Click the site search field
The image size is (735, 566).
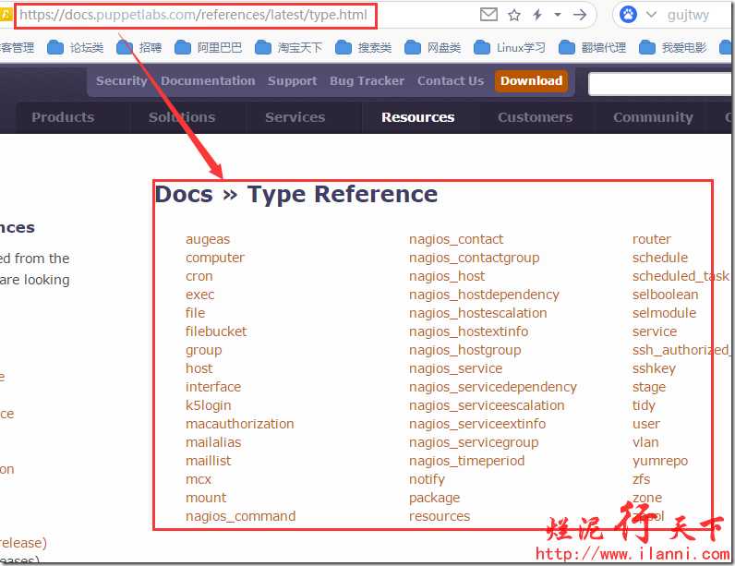coord(660,84)
